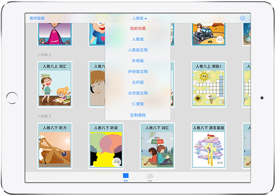Open the 人教八上 测验I course card
This screenshot has width=275, height=195.
pos(209,84)
